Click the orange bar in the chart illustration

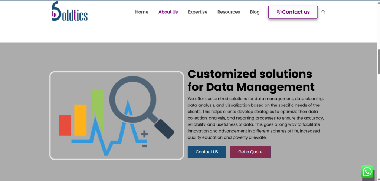pyautogui.click(x=80, y=120)
